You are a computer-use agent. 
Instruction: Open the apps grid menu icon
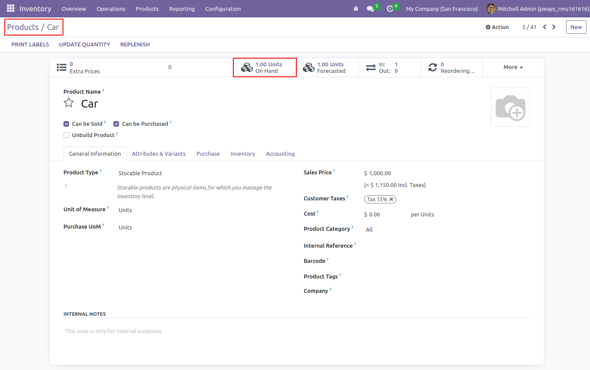[x=10, y=9]
